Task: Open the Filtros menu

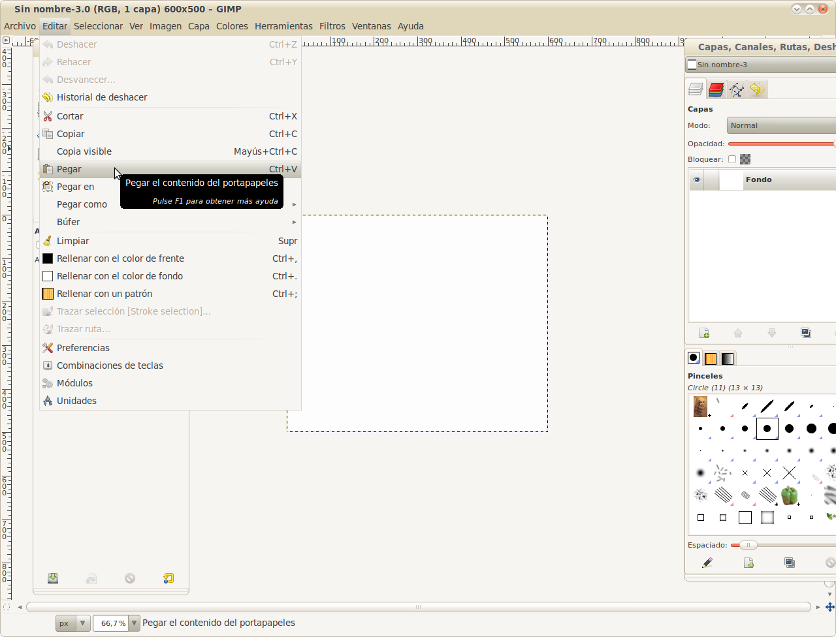Action: coord(332,26)
